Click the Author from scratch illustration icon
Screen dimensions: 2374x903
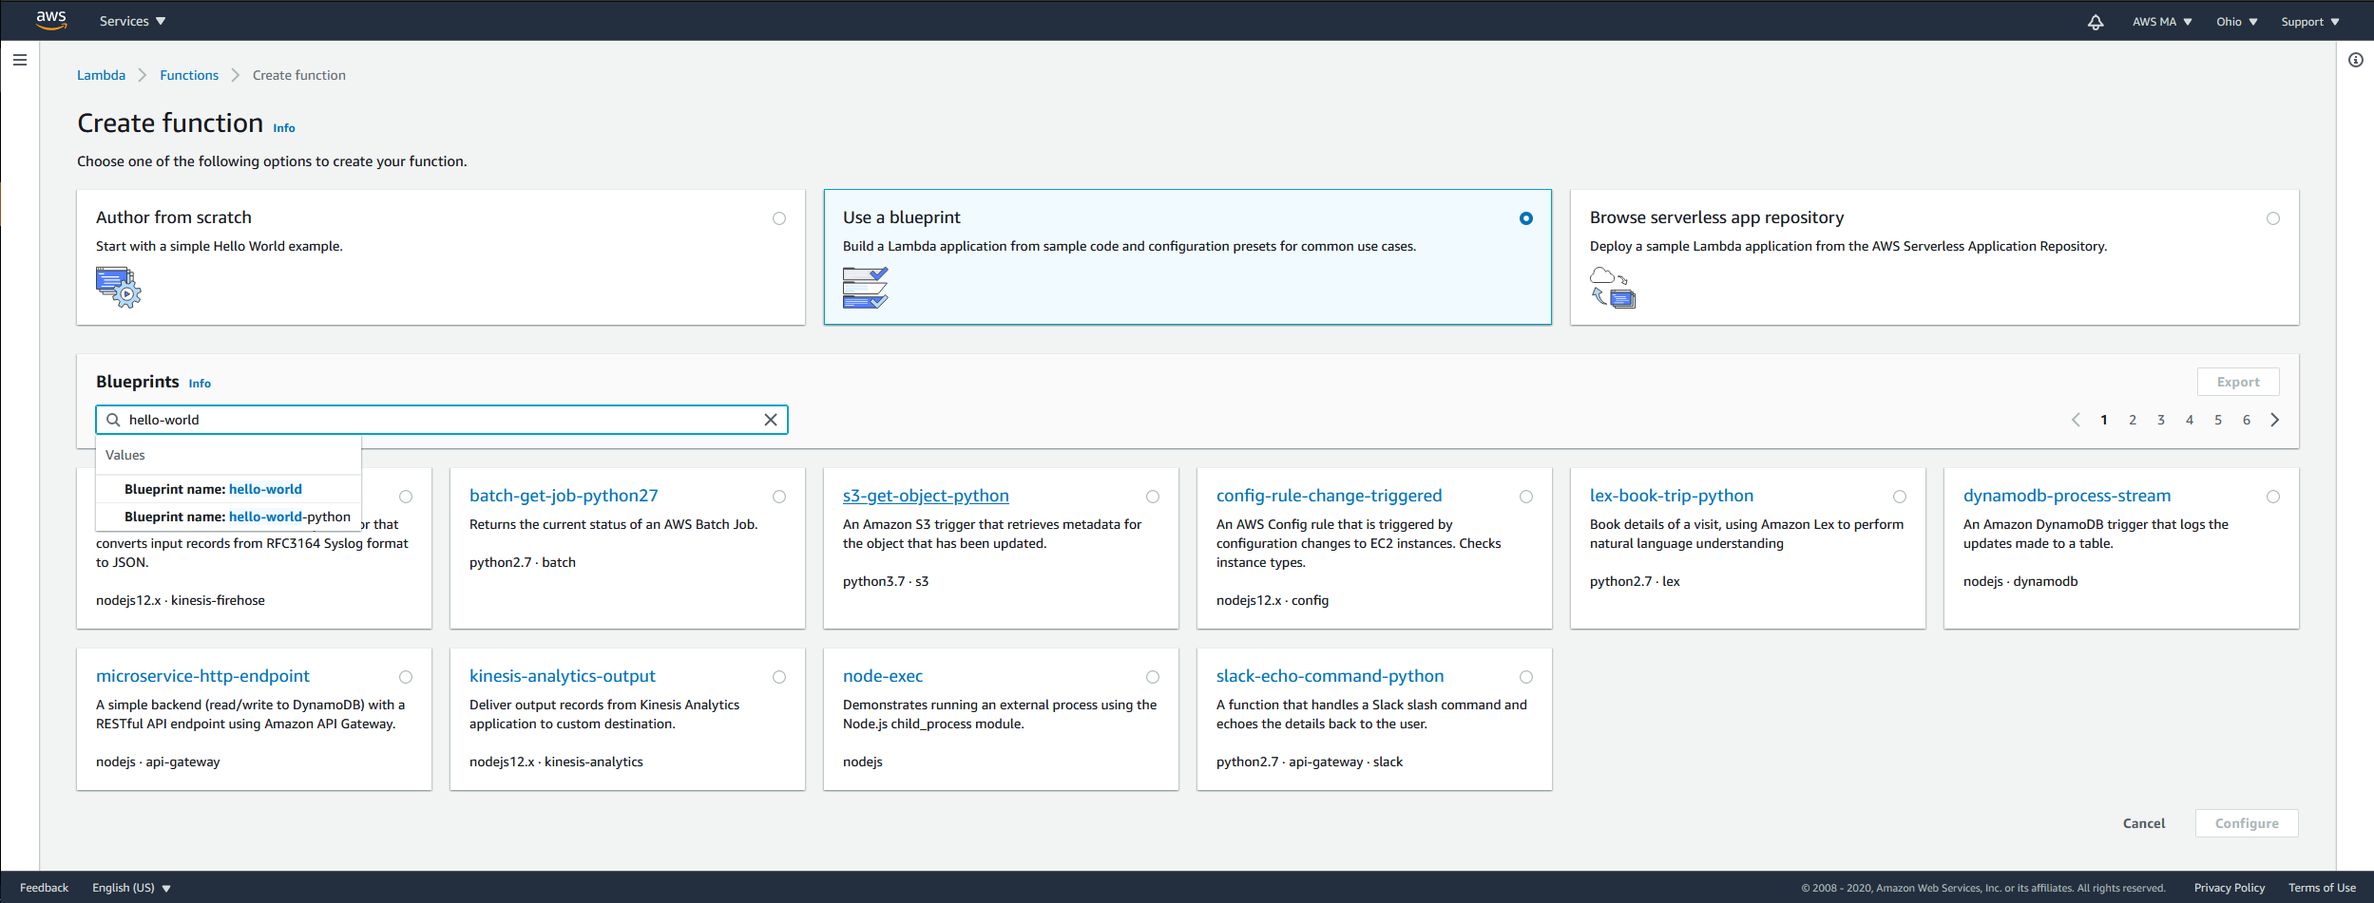tap(119, 287)
